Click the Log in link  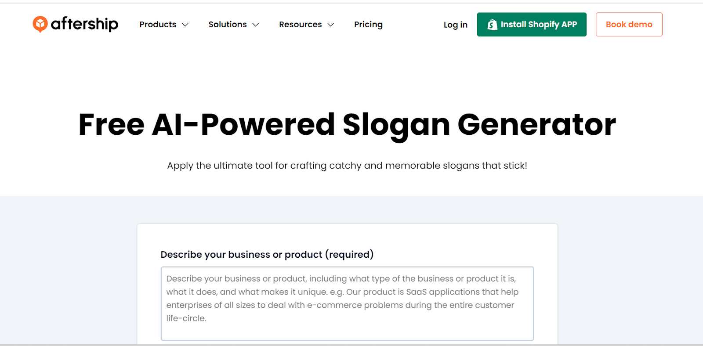pyautogui.click(x=455, y=25)
